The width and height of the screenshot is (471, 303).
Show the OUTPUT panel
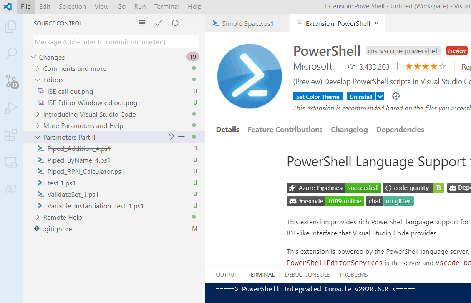click(227, 275)
